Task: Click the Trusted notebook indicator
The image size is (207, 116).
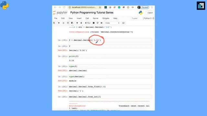Action: (135, 18)
